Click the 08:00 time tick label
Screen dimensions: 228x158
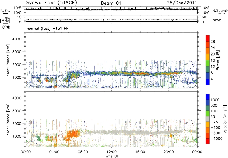pyautogui.click(x=83, y=152)
